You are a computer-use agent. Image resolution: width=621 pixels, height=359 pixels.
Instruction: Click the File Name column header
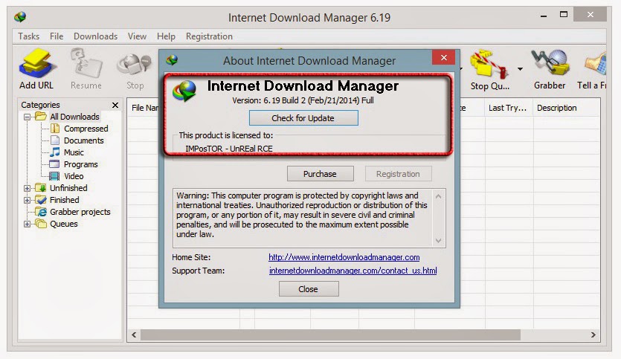(144, 108)
